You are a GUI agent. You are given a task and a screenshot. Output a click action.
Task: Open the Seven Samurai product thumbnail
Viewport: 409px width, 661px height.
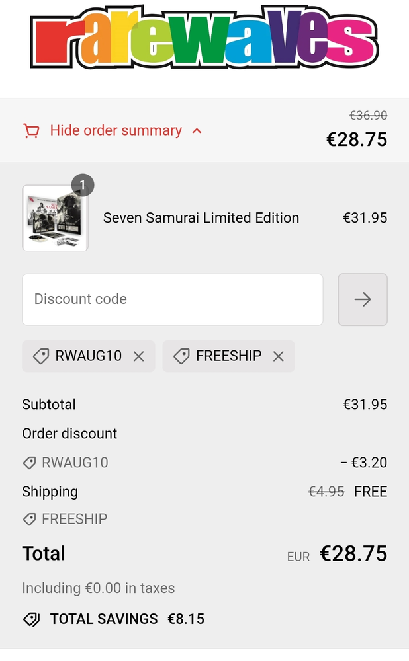coord(55,218)
